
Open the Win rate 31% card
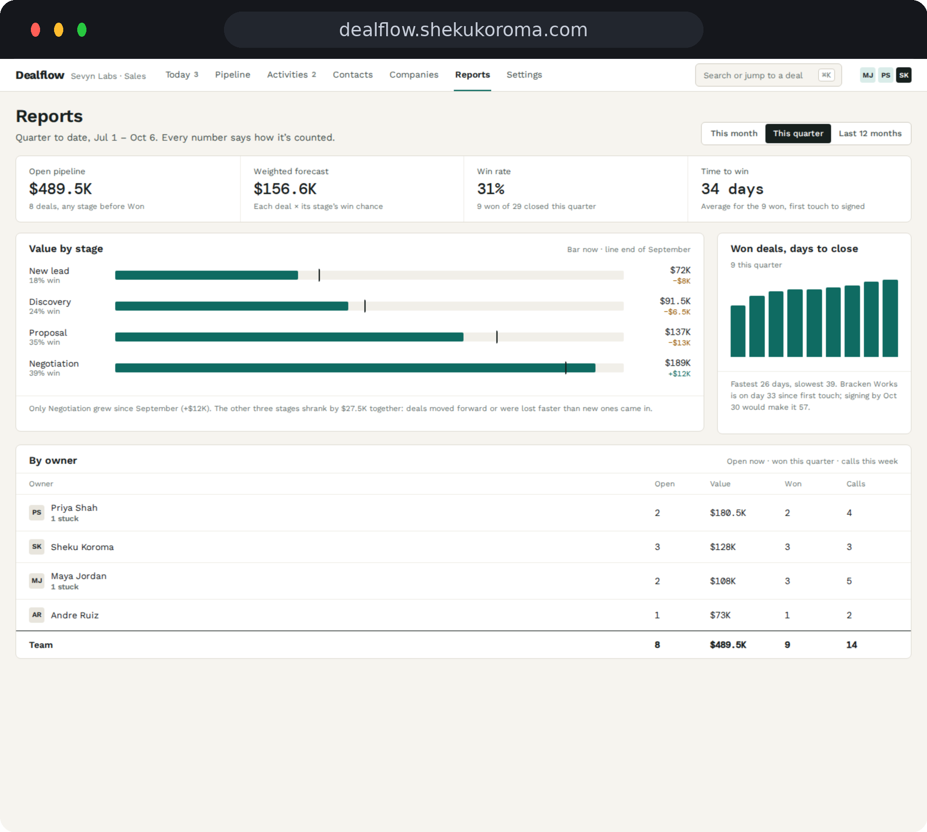tap(576, 189)
